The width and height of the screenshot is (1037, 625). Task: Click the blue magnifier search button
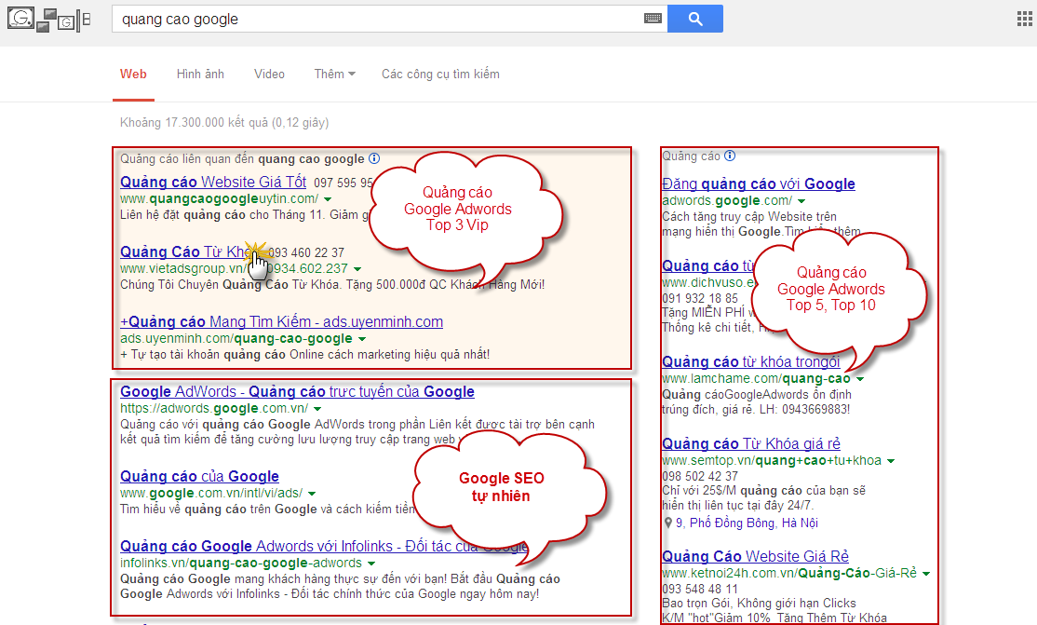(x=694, y=18)
